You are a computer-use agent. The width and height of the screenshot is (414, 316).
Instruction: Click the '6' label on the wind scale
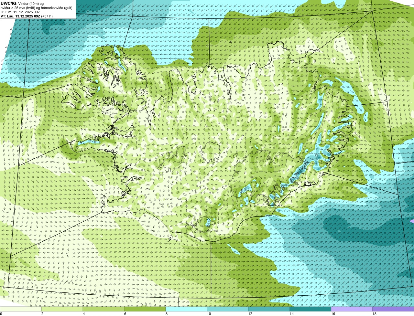pos(125,314)
